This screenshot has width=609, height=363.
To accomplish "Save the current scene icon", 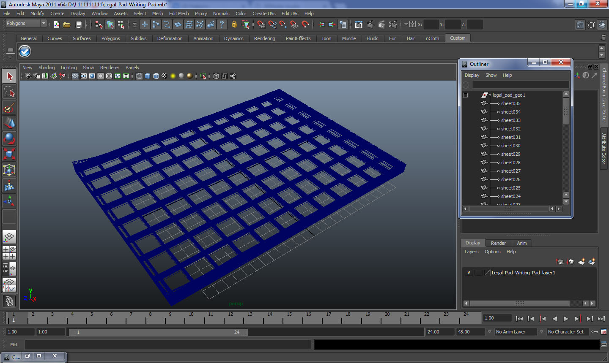I will (x=78, y=24).
